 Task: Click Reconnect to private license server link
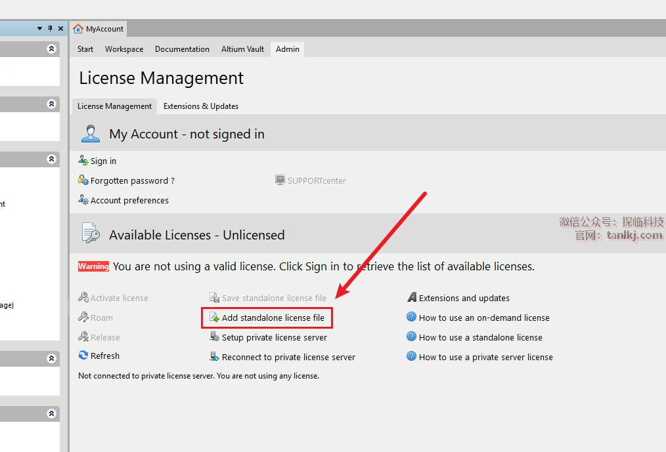tap(288, 358)
